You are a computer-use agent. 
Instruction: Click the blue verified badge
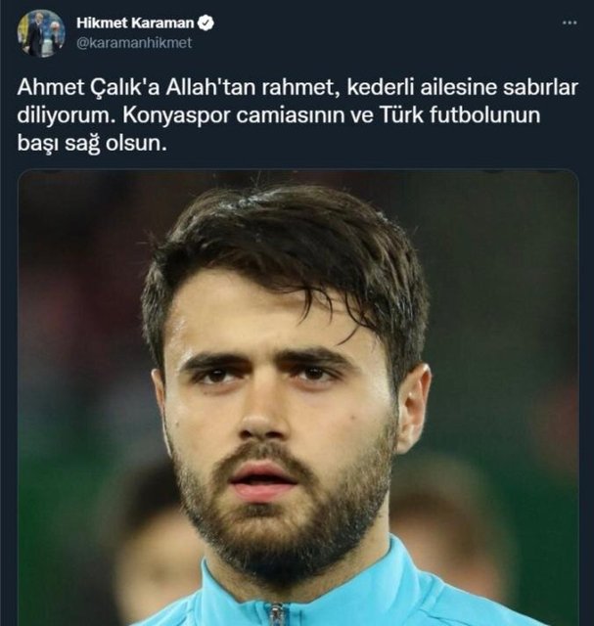(206, 23)
